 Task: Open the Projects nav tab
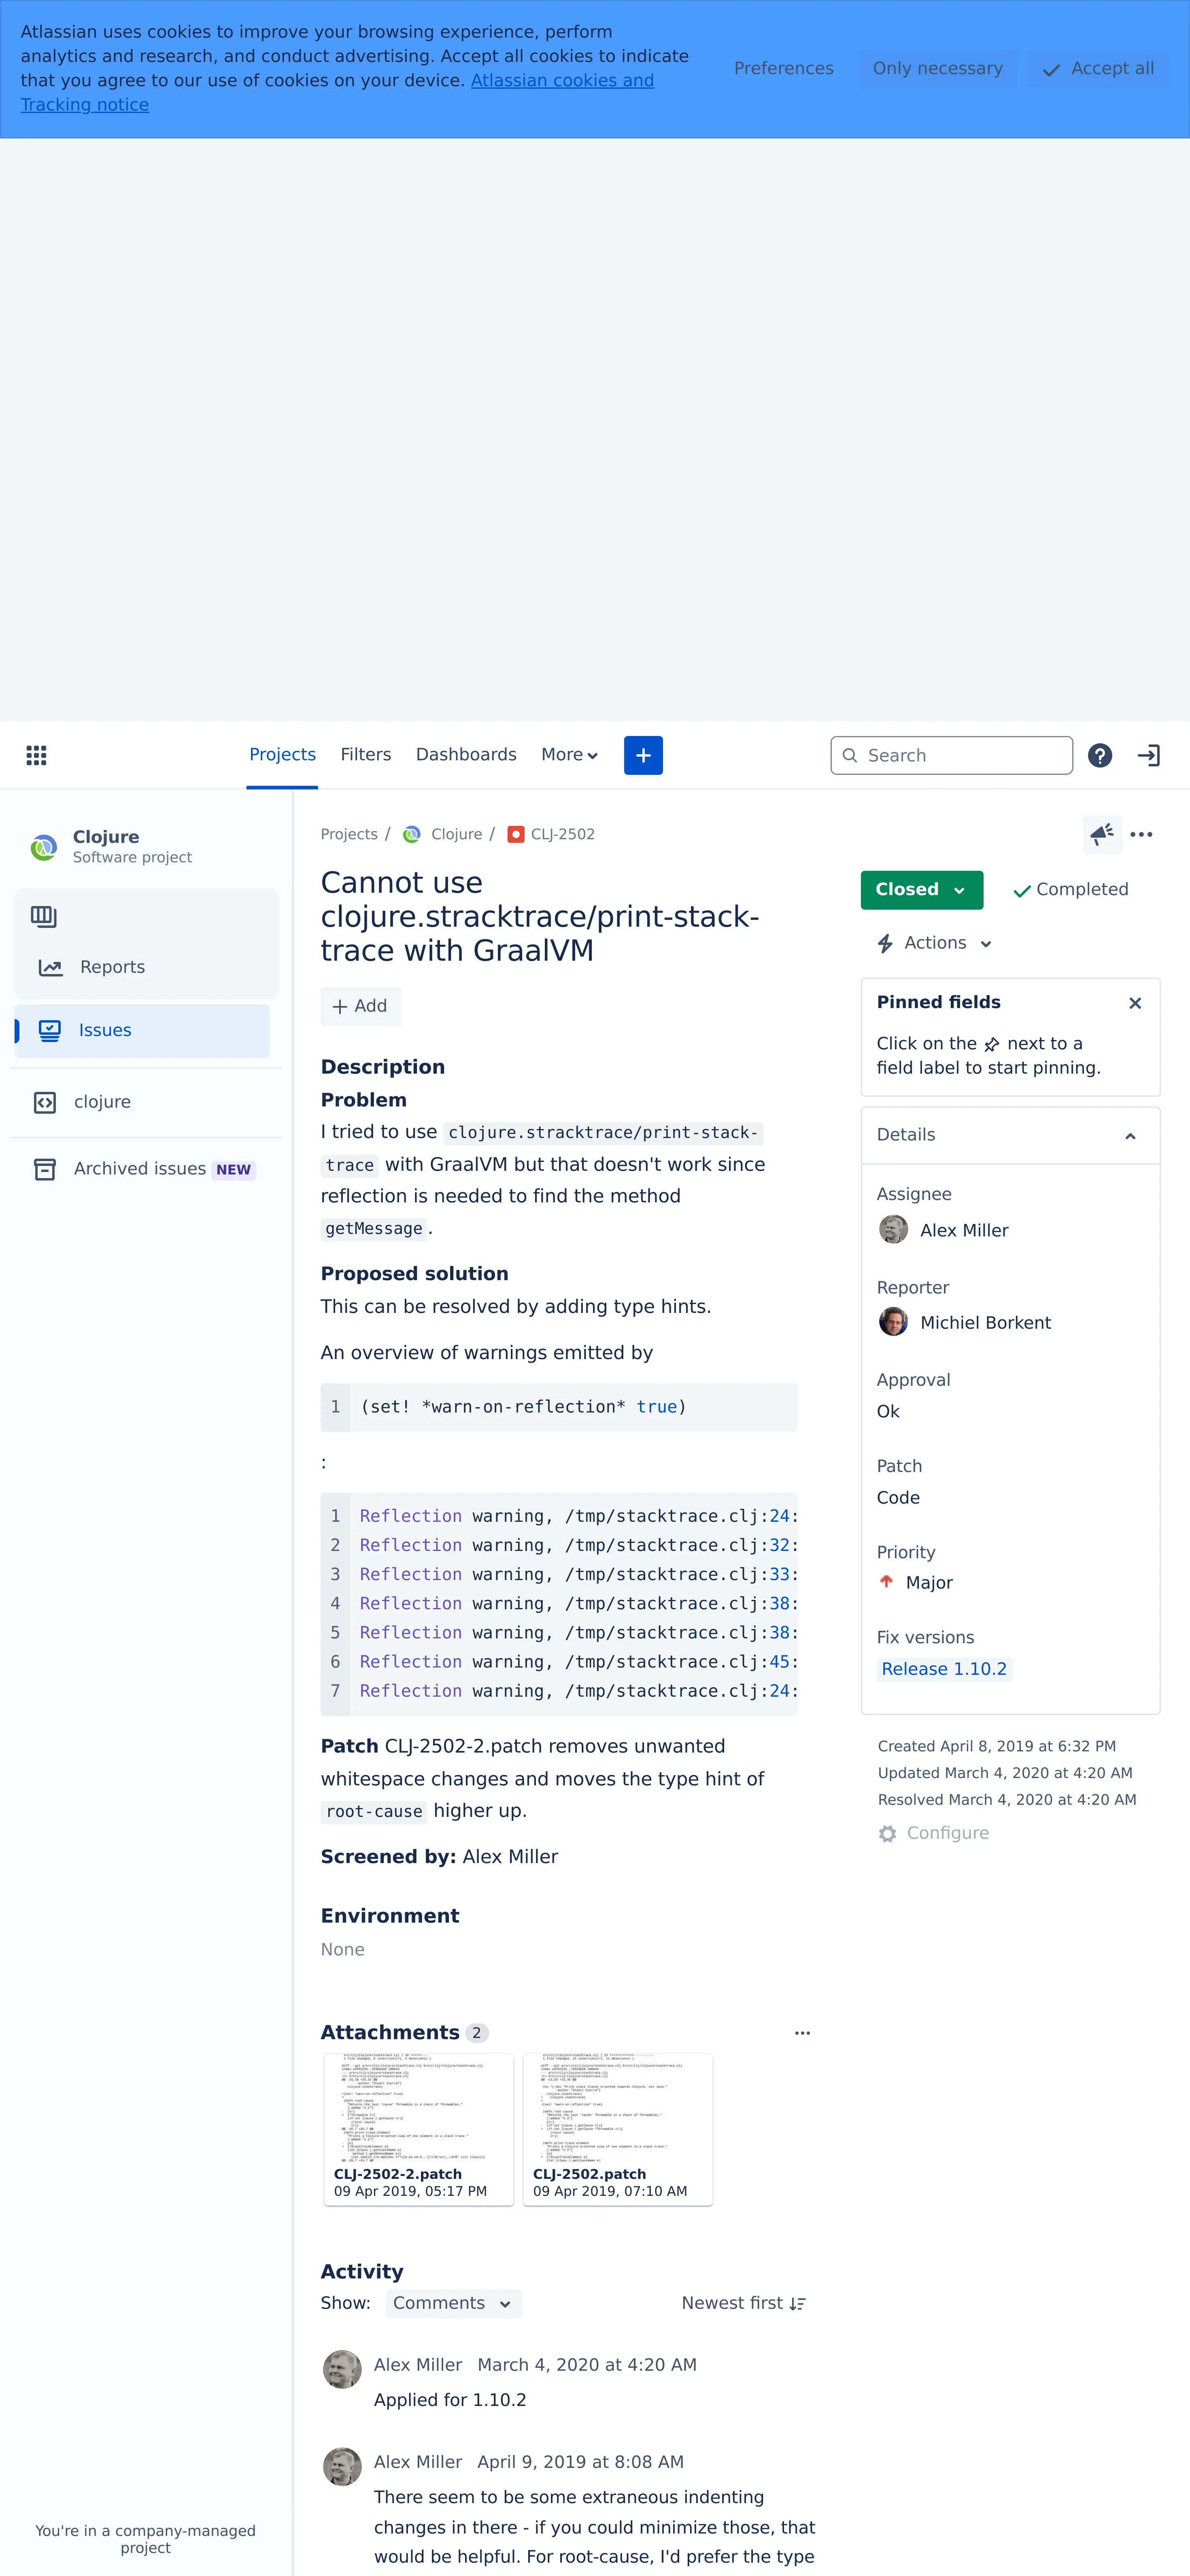282,755
